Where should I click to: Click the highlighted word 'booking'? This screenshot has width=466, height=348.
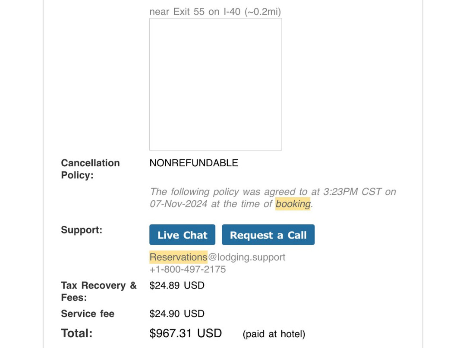pyautogui.click(x=293, y=204)
